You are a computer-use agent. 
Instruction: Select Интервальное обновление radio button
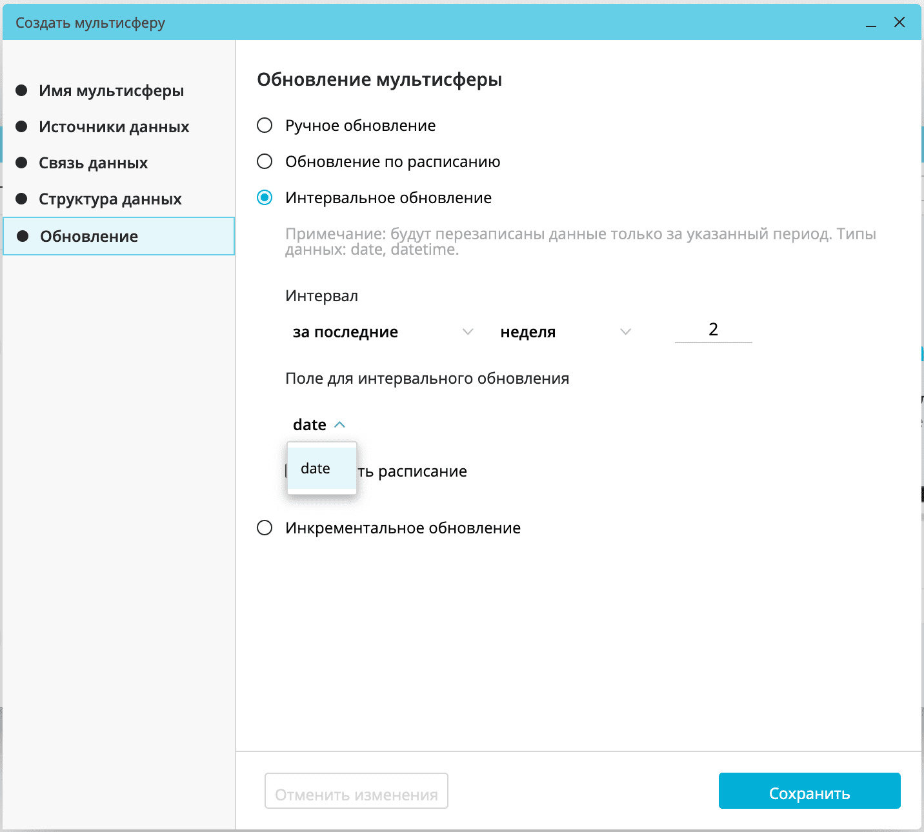click(265, 197)
